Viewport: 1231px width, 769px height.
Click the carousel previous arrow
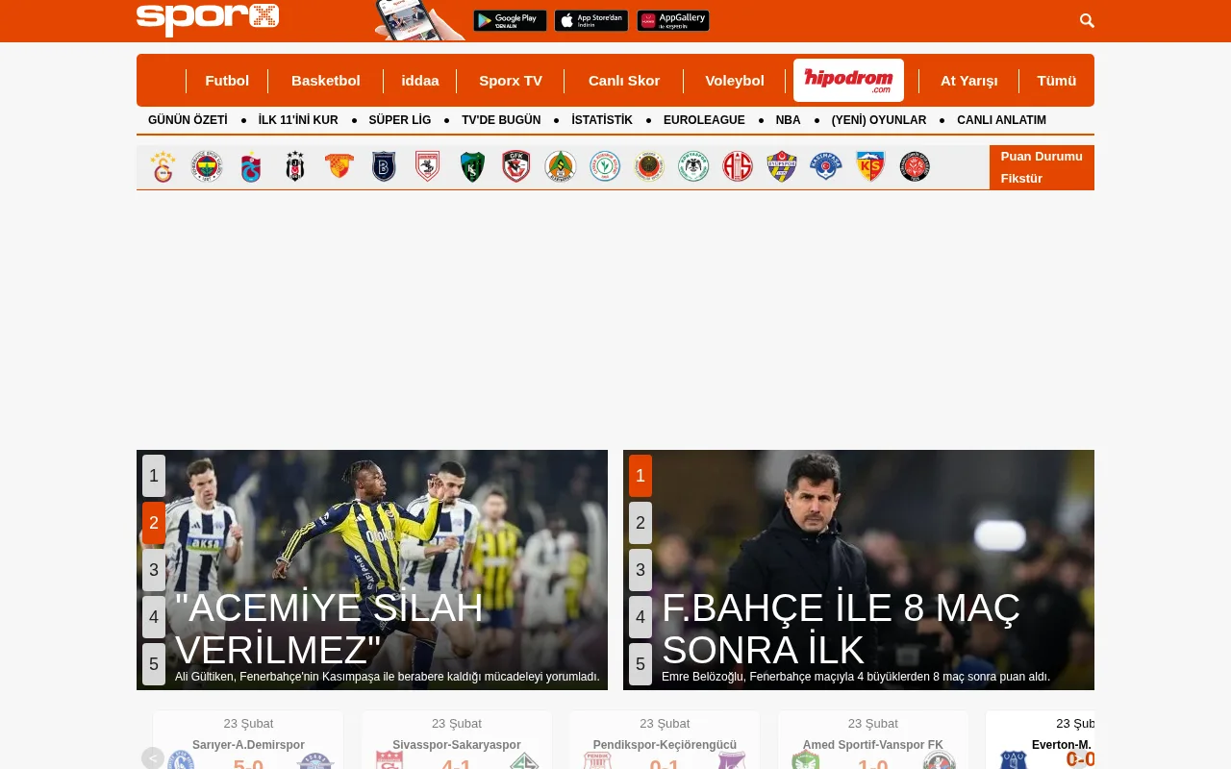point(152,758)
